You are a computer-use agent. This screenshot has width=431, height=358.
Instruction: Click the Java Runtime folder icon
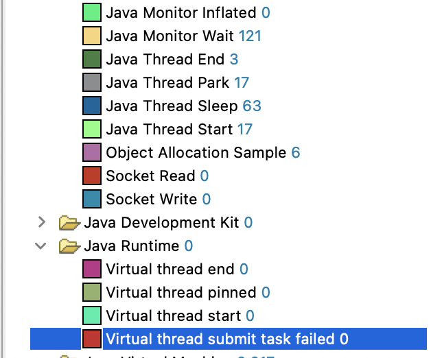point(69,246)
